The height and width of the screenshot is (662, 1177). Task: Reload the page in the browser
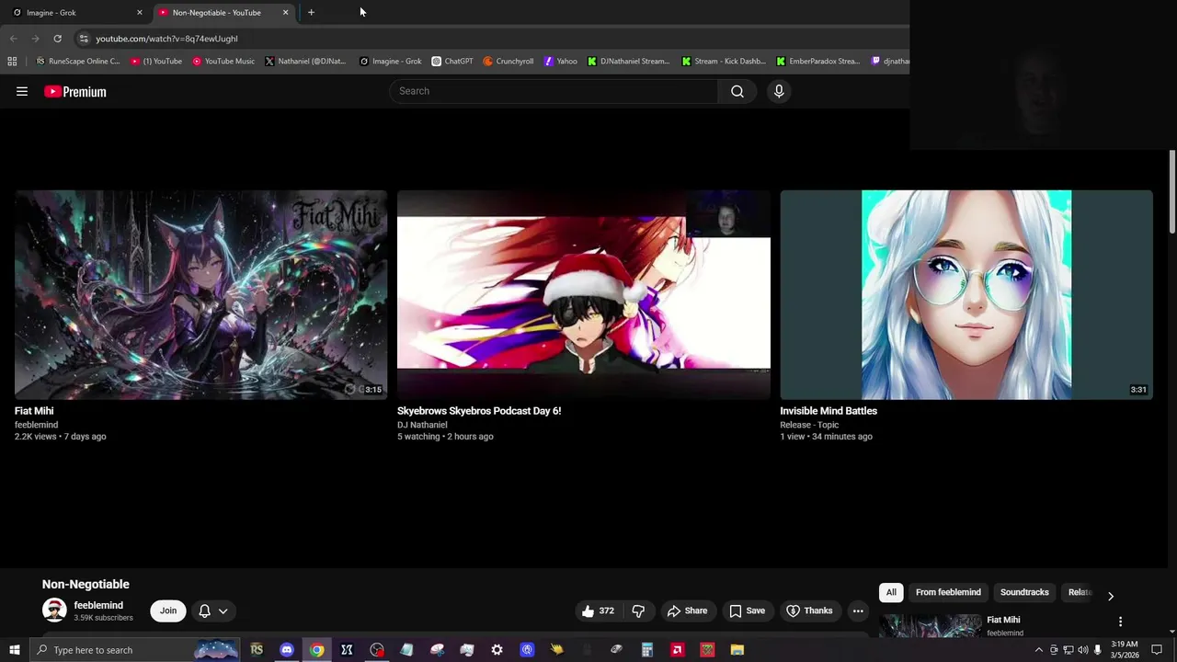[x=57, y=39]
